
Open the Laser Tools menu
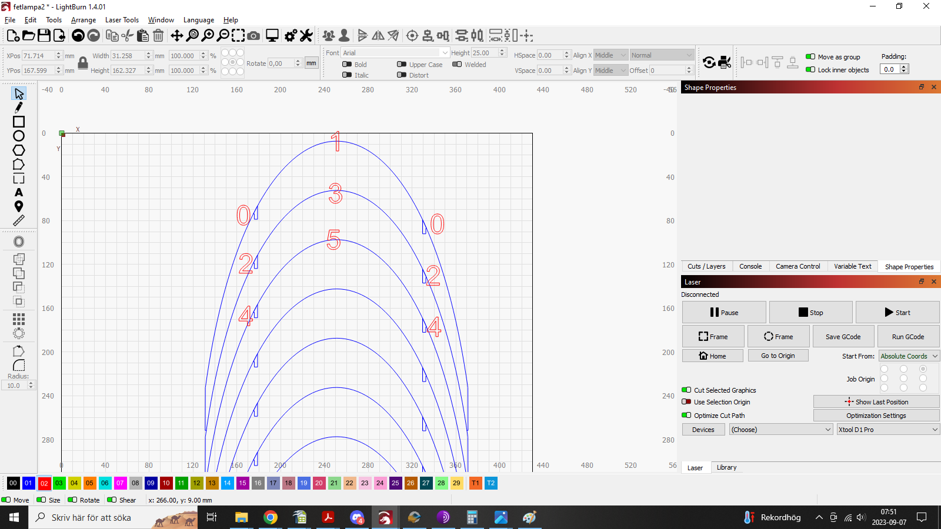pos(122,20)
